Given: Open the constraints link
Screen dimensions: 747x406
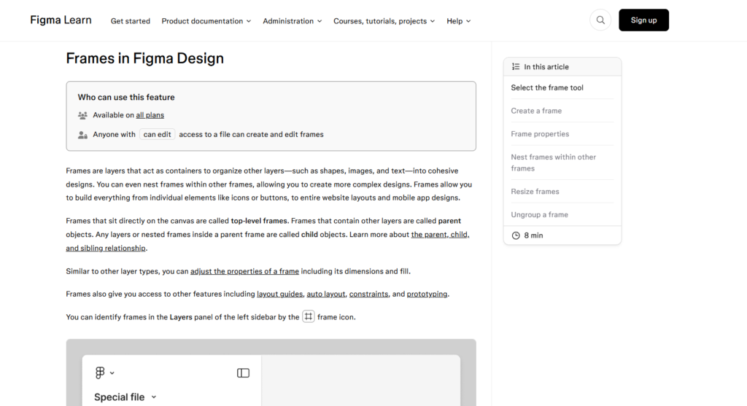Looking at the screenshot, I should pos(368,294).
